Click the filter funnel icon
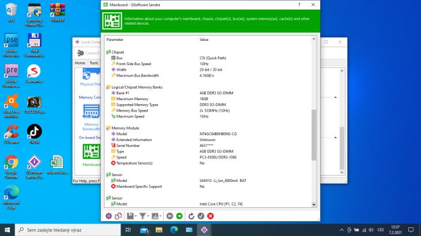421x236 pixels. tap(142, 216)
